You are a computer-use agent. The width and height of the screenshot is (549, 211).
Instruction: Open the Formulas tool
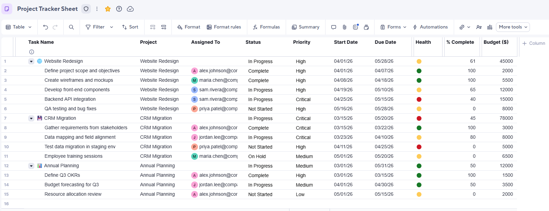tap(266, 27)
